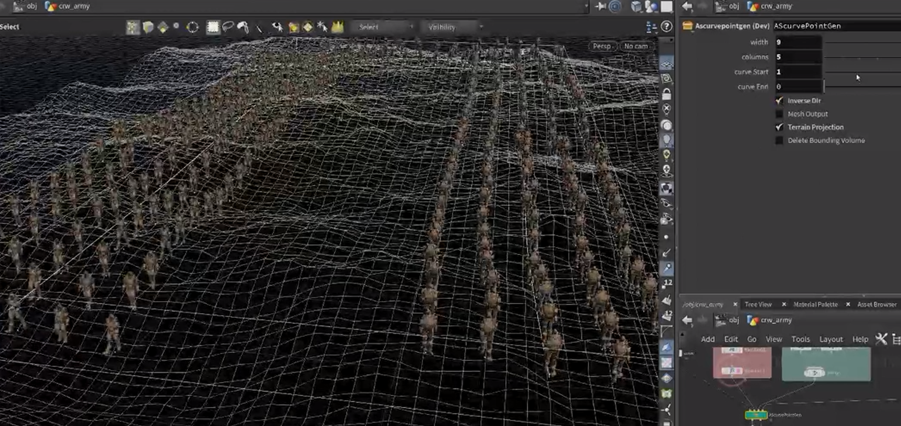901x426 pixels.
Task: Go back in network editor path
Action: coord(687,320)
